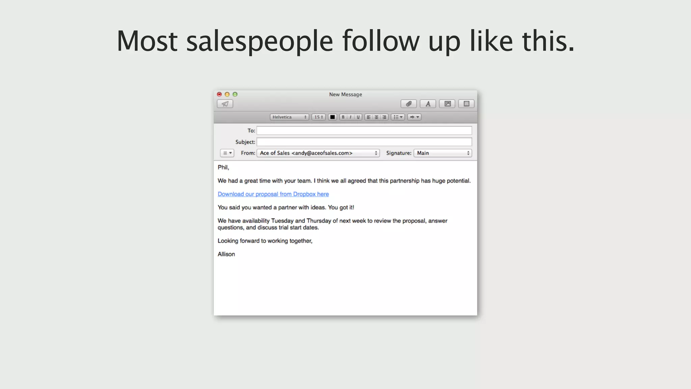691x389 pixels.
Task: Show stationery pane button
Action: point(467,104)
